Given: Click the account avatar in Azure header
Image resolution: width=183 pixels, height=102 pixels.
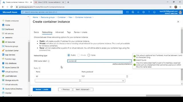Looking at the screenshot, I should coord(180,12).
